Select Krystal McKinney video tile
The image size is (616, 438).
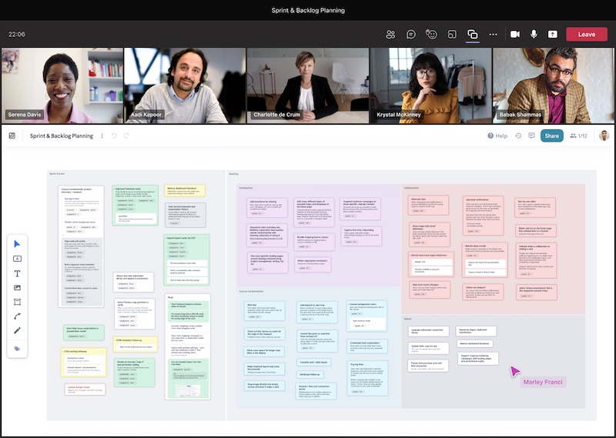[430, 85]
